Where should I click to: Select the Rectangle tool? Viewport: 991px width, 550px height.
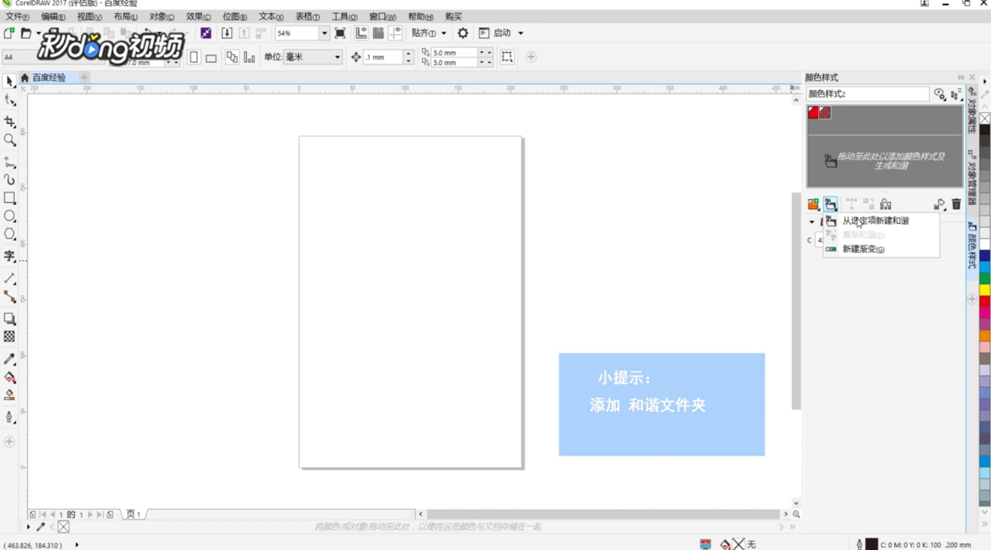10,198
